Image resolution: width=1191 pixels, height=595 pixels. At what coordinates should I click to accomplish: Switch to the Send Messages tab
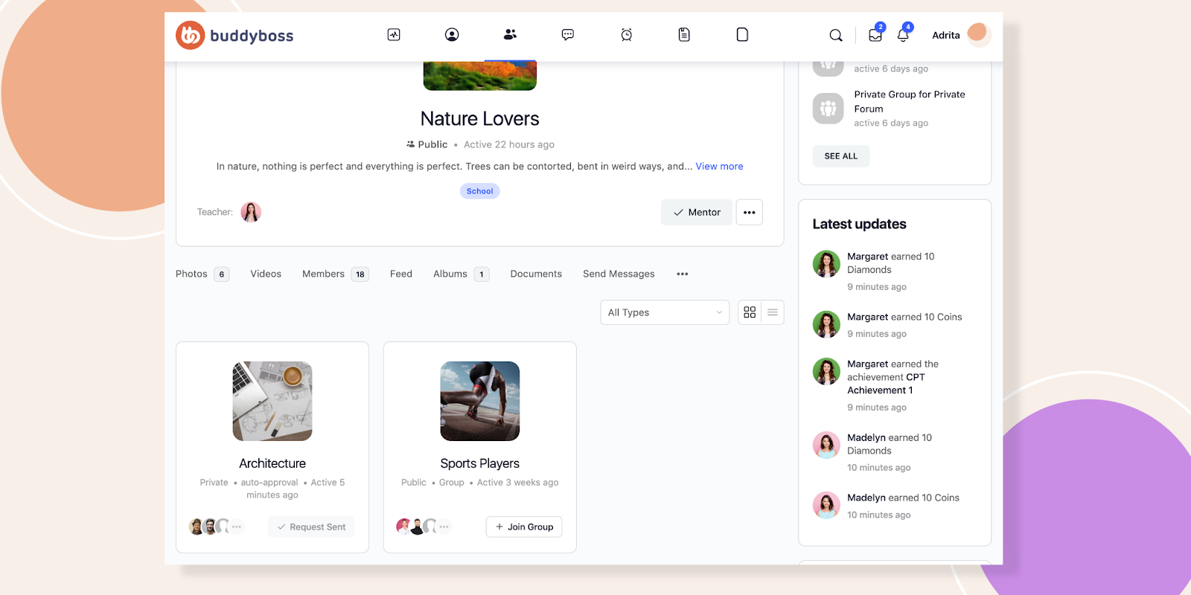619,274
